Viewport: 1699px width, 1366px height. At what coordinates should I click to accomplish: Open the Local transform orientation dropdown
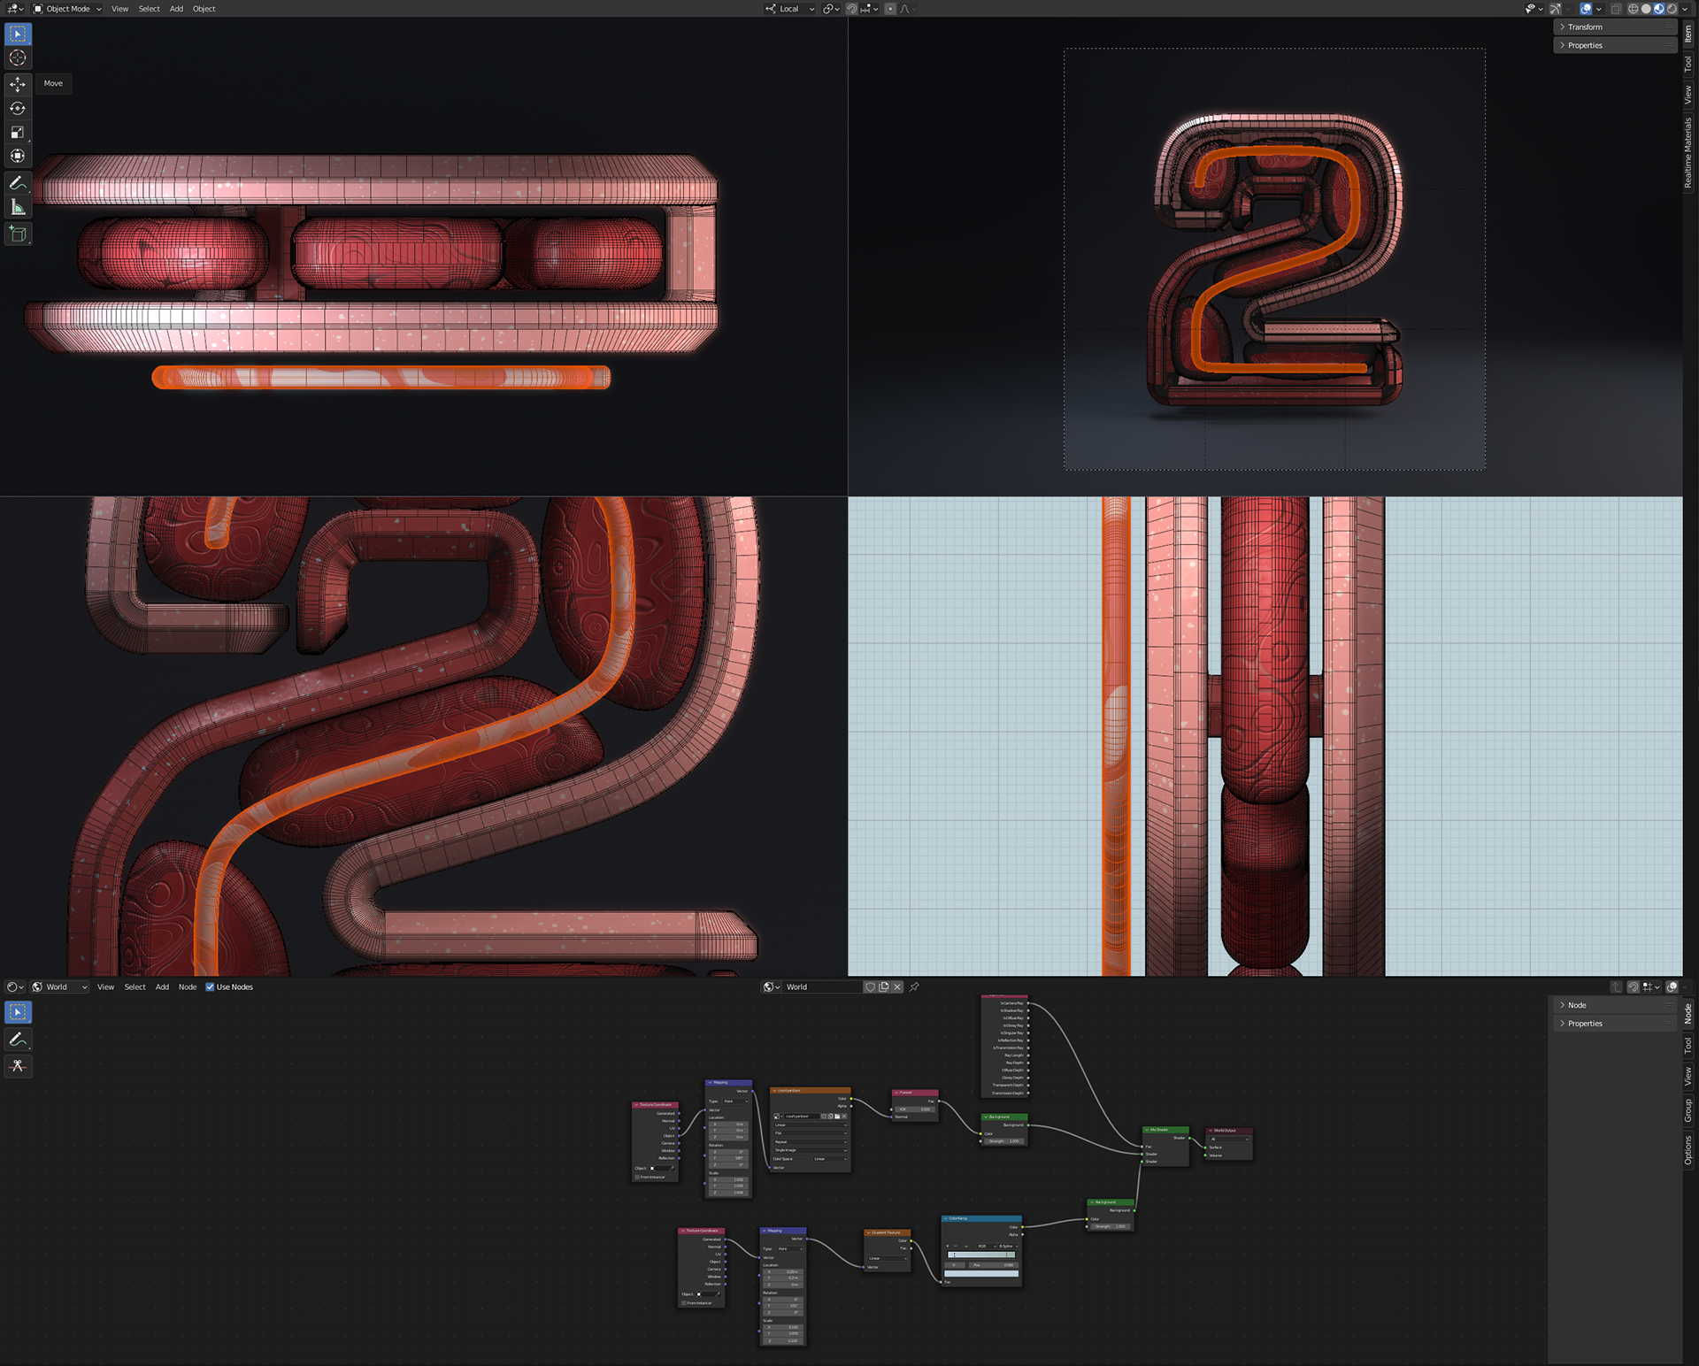point(790,9)
